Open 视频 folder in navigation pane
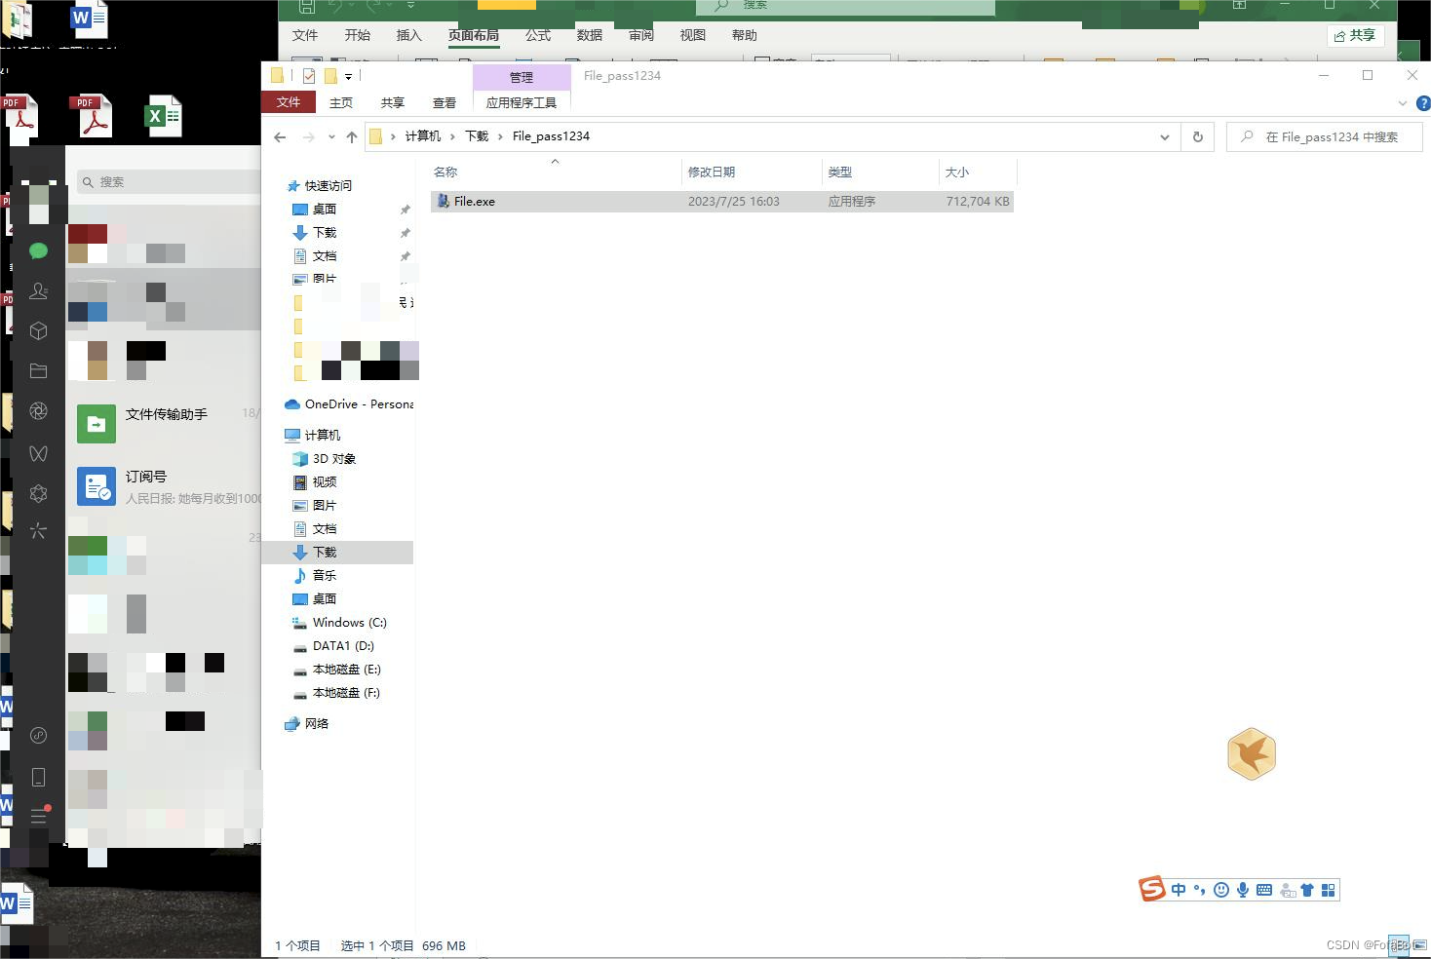 324,481
